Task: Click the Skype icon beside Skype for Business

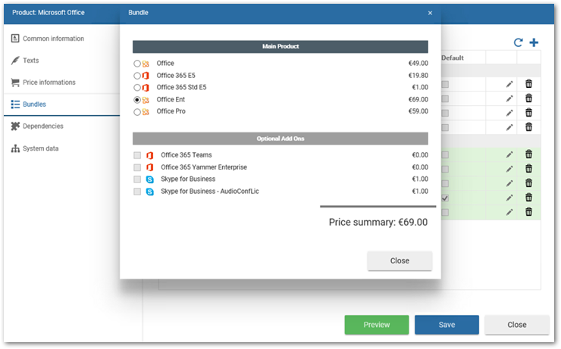Action: pos(150,179)
